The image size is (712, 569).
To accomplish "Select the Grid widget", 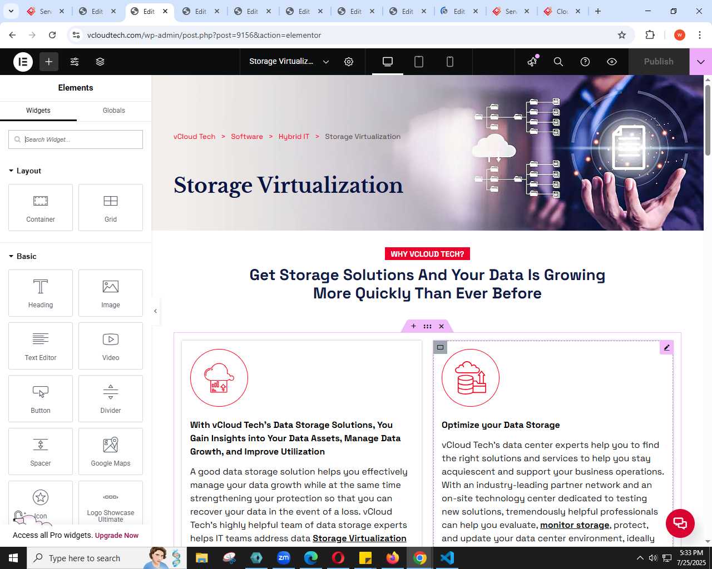I will (111, 207).
